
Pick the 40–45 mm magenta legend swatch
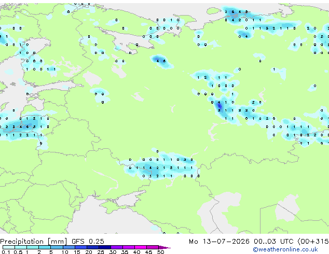pos(141,247)
